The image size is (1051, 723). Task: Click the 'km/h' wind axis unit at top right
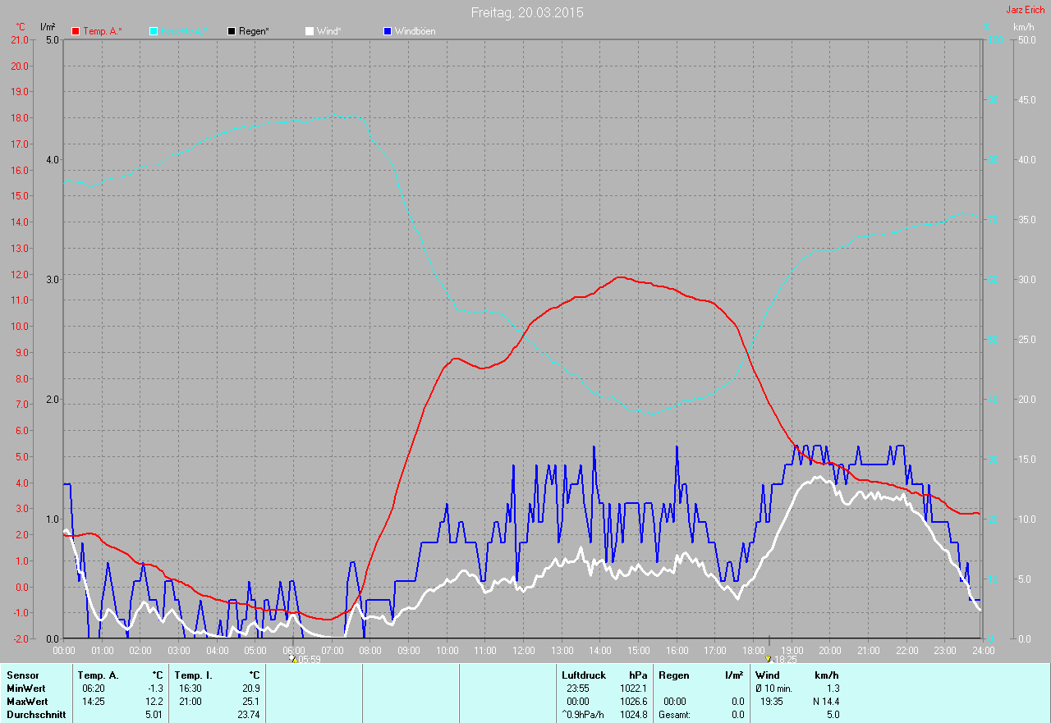(x=1024, y=27)
